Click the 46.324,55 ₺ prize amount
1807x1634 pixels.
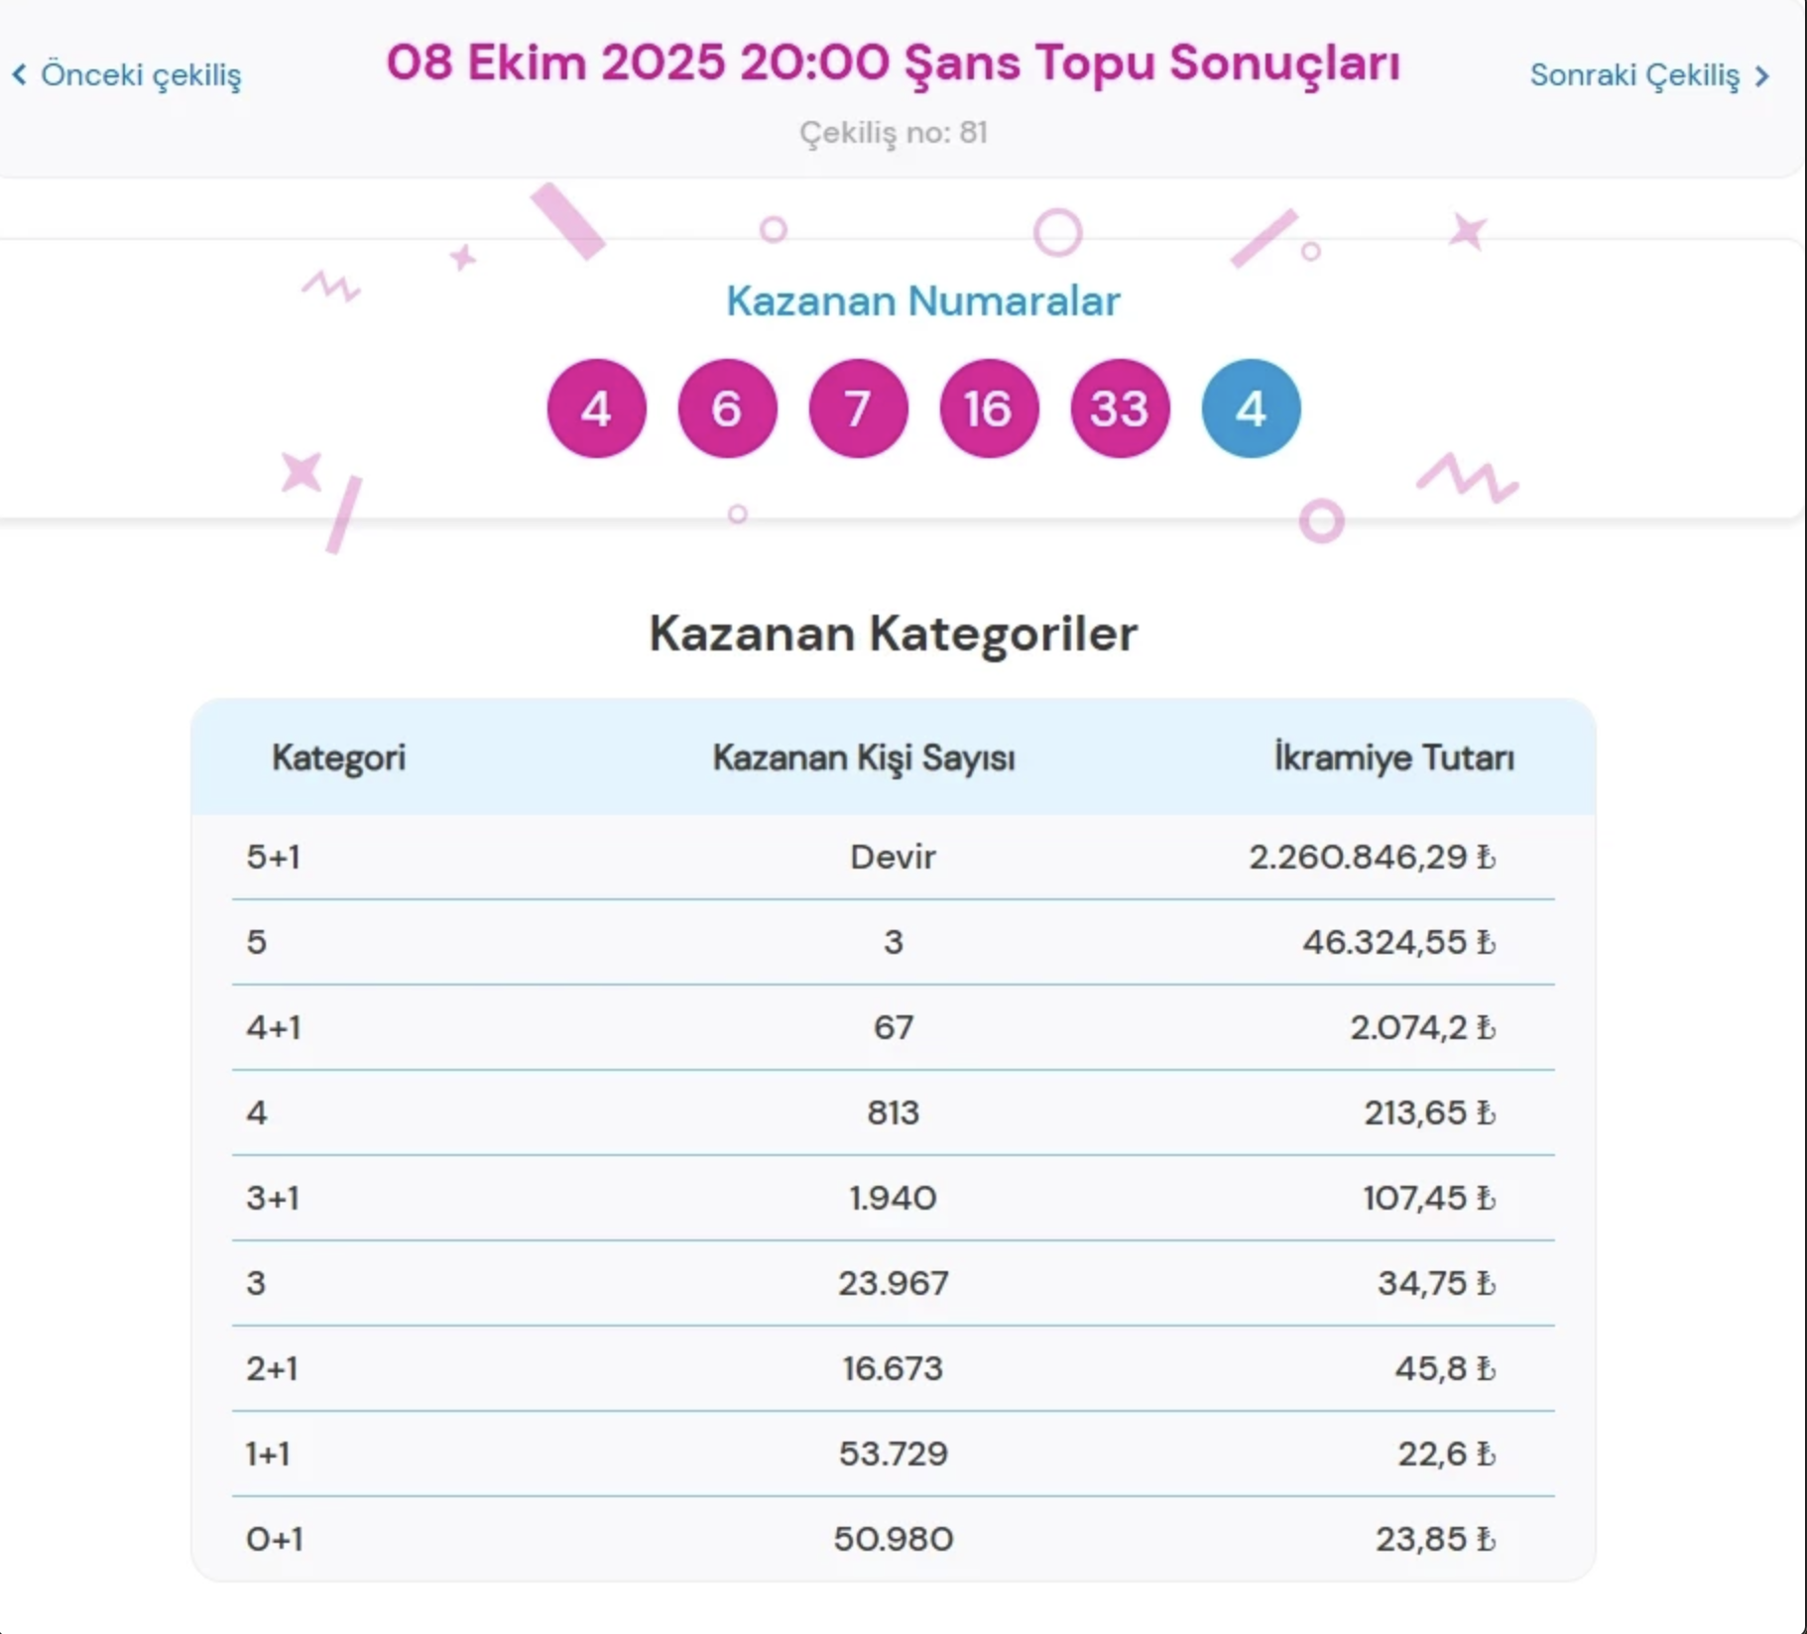(x=1385, y=942)
